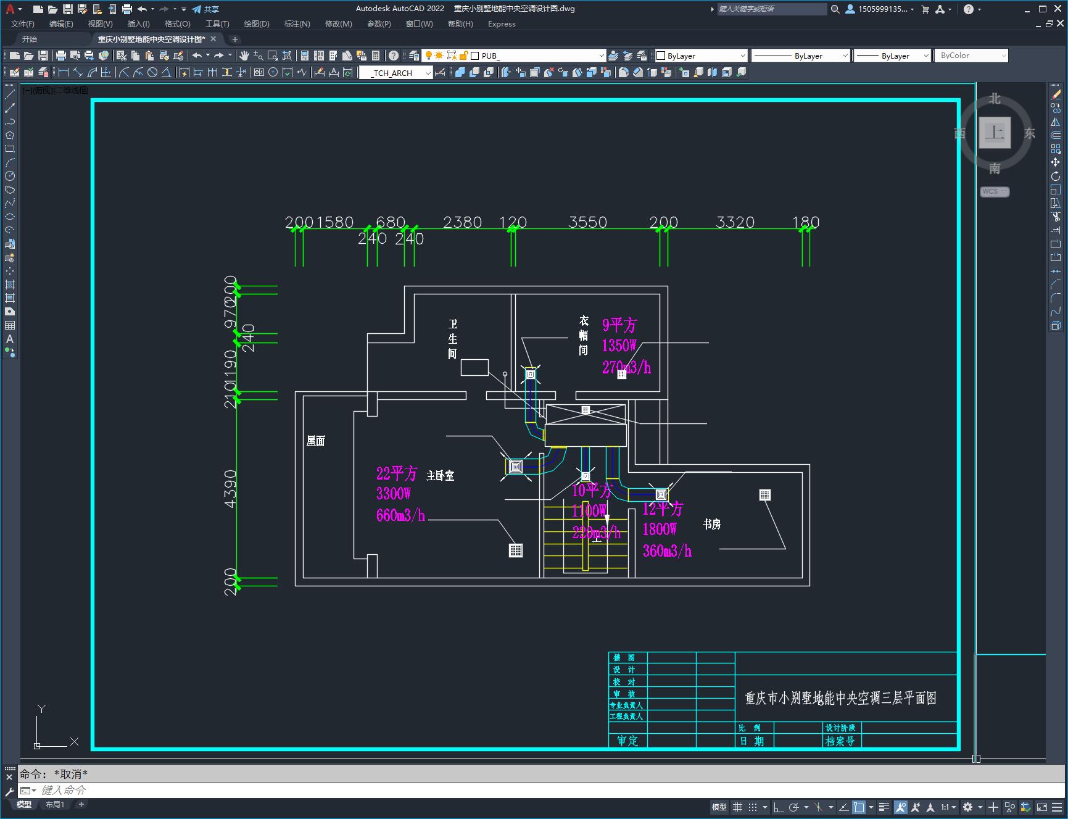Select the Rotate modify tool
The height and width of the screenshot is (819, 1068).
[x=1056, y=176]
